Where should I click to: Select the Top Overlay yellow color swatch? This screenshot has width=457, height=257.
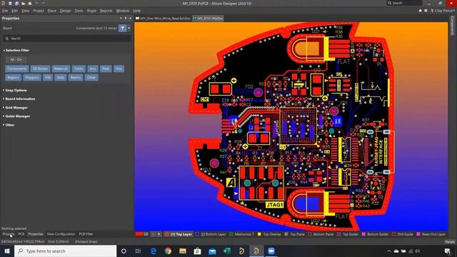coord(259,234)
